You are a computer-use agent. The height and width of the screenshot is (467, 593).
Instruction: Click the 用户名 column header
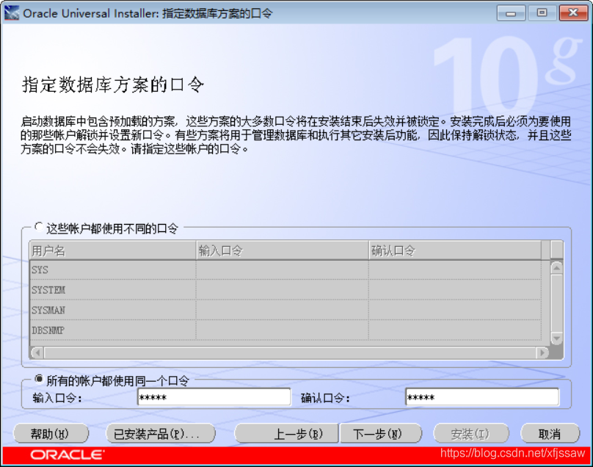tap(113, 250)
